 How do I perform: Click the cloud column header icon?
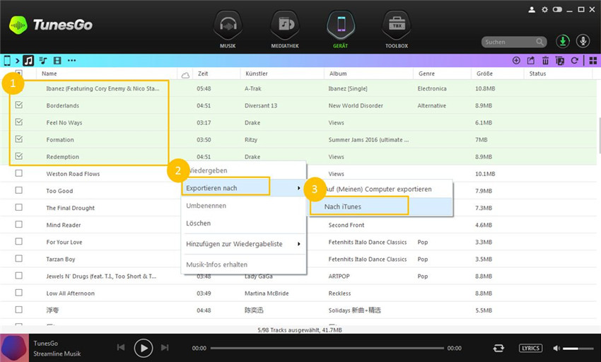pos(185,75)
